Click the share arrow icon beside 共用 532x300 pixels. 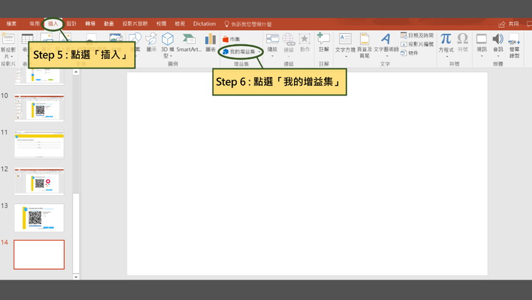pos(501,24)
